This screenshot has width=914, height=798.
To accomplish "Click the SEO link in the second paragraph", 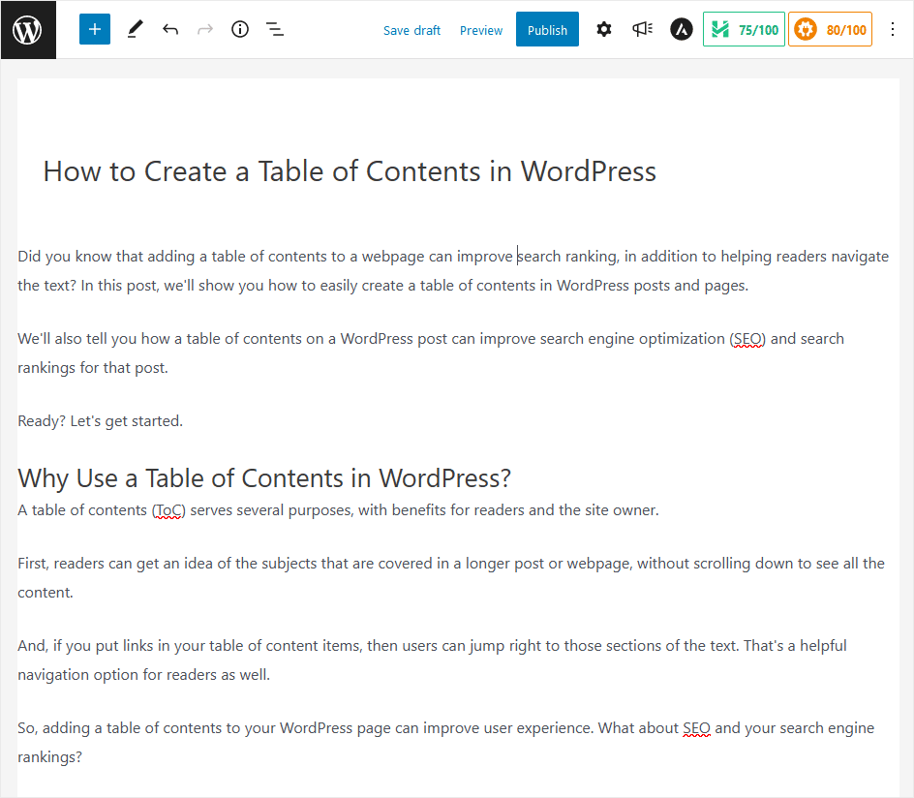I will point(746,338).
